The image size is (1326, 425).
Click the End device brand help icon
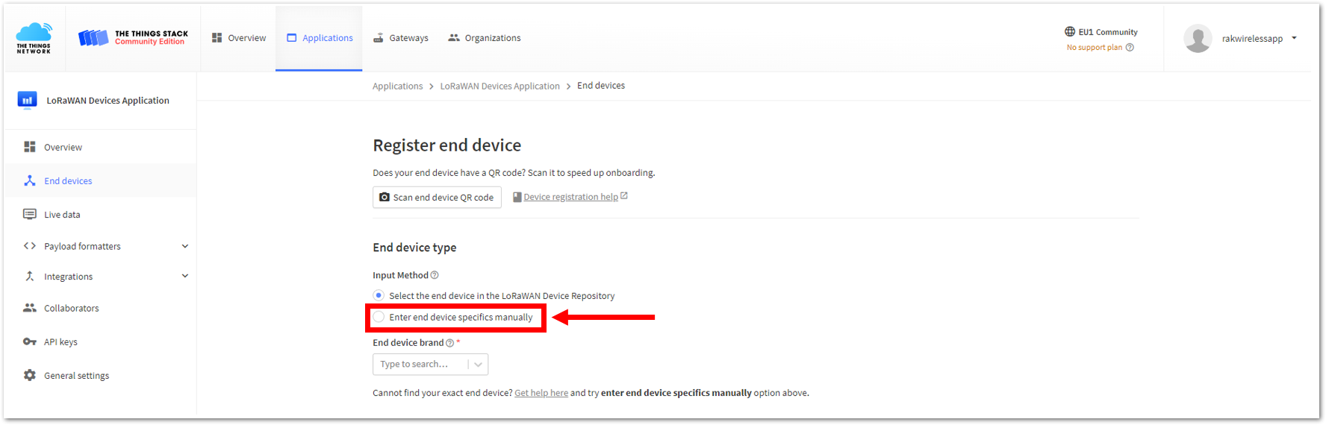click(x=449, y=343)
